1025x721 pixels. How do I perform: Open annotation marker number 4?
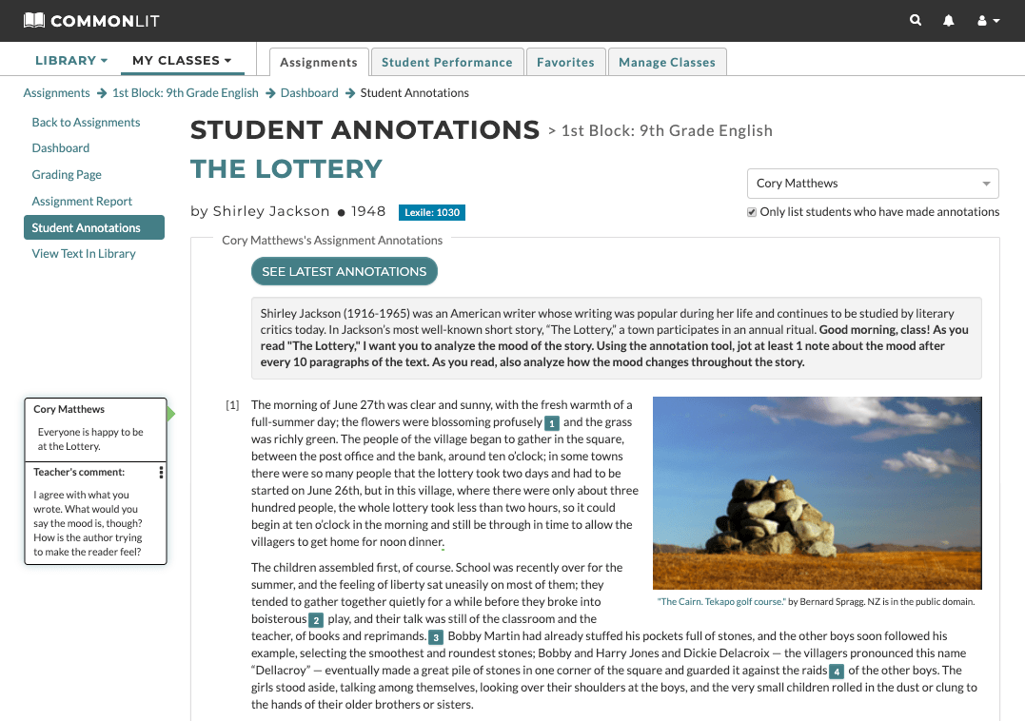pyautogui.click(x=837, y=672)
